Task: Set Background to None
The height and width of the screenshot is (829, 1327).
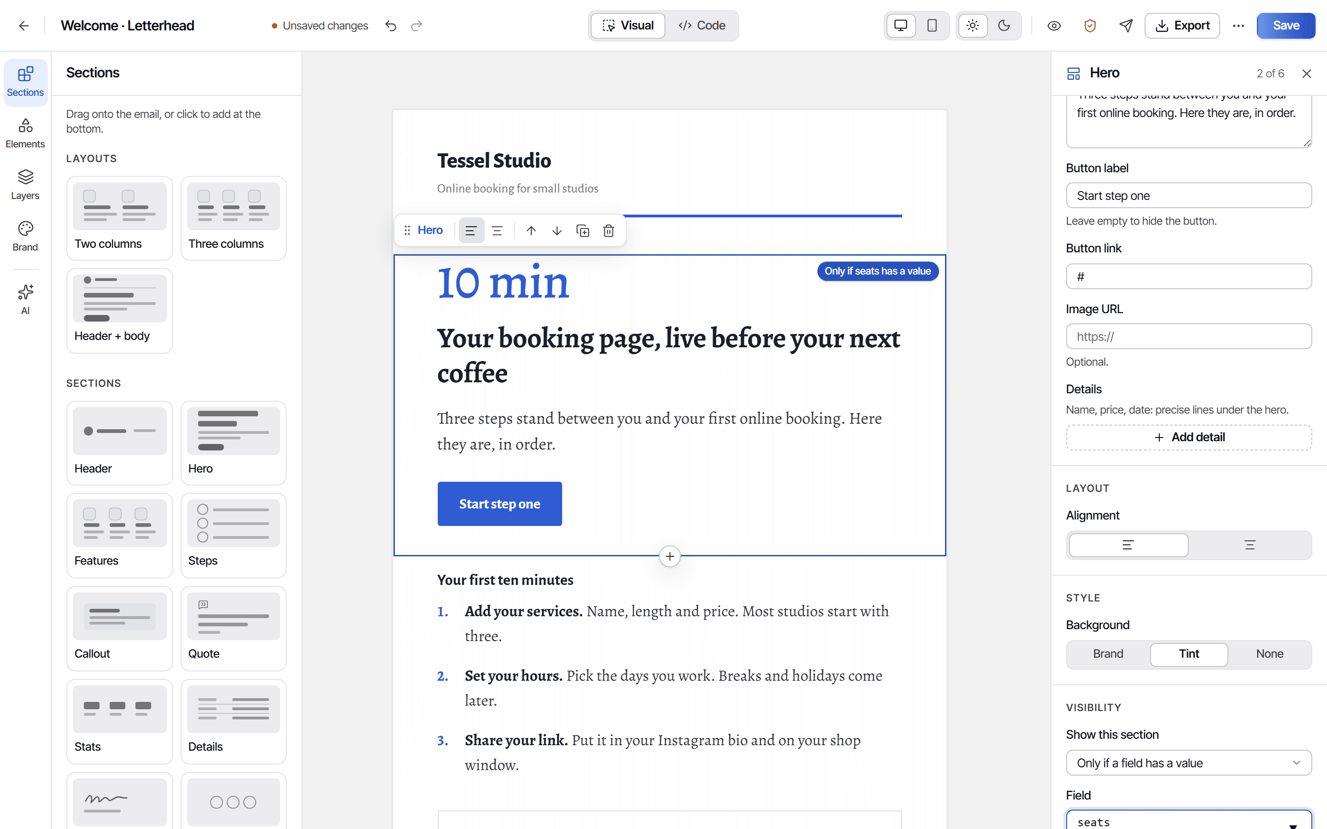Action: point(1269,654)
